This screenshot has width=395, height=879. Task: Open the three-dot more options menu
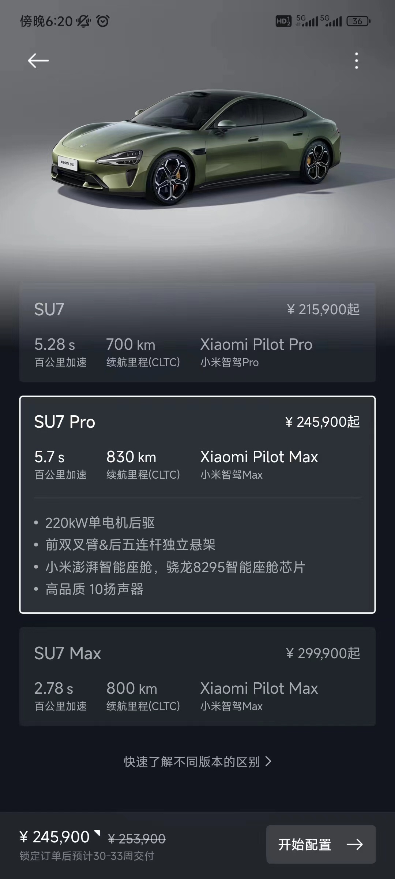357,60
